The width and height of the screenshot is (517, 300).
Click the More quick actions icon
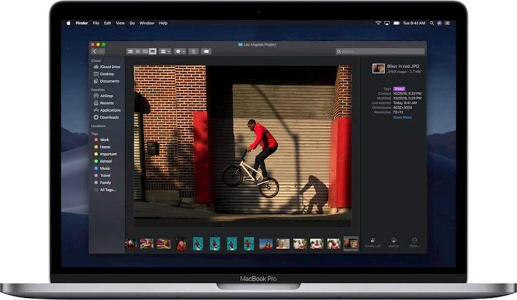413,238
